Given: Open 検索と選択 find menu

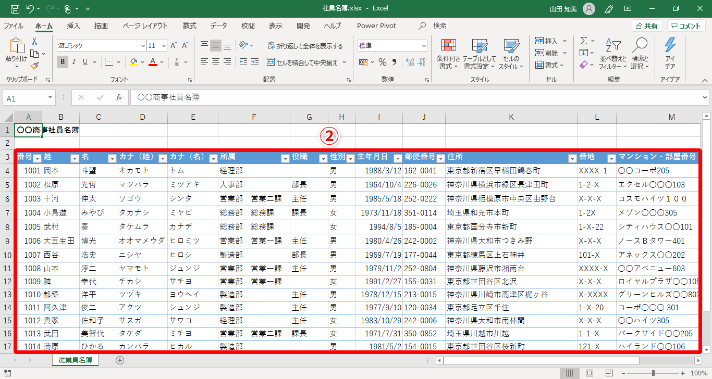Looking at the screenshot, I should tap(640, 54).
